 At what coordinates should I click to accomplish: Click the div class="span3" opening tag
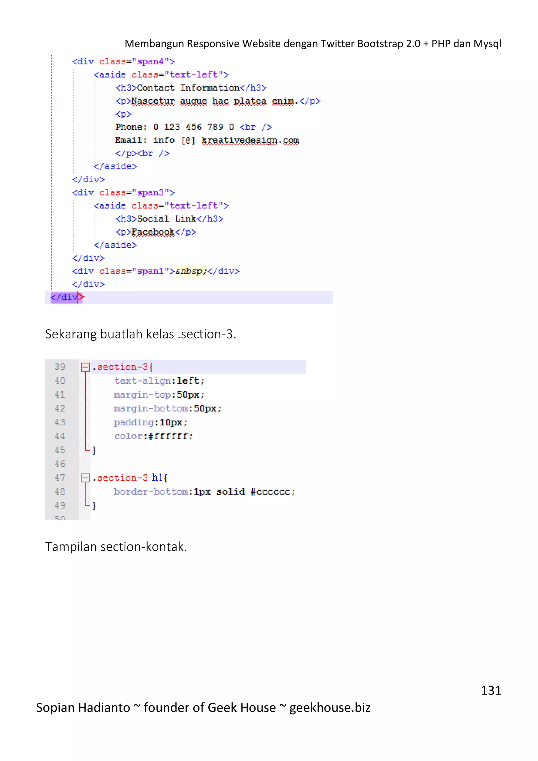click(x=123, y=193)
